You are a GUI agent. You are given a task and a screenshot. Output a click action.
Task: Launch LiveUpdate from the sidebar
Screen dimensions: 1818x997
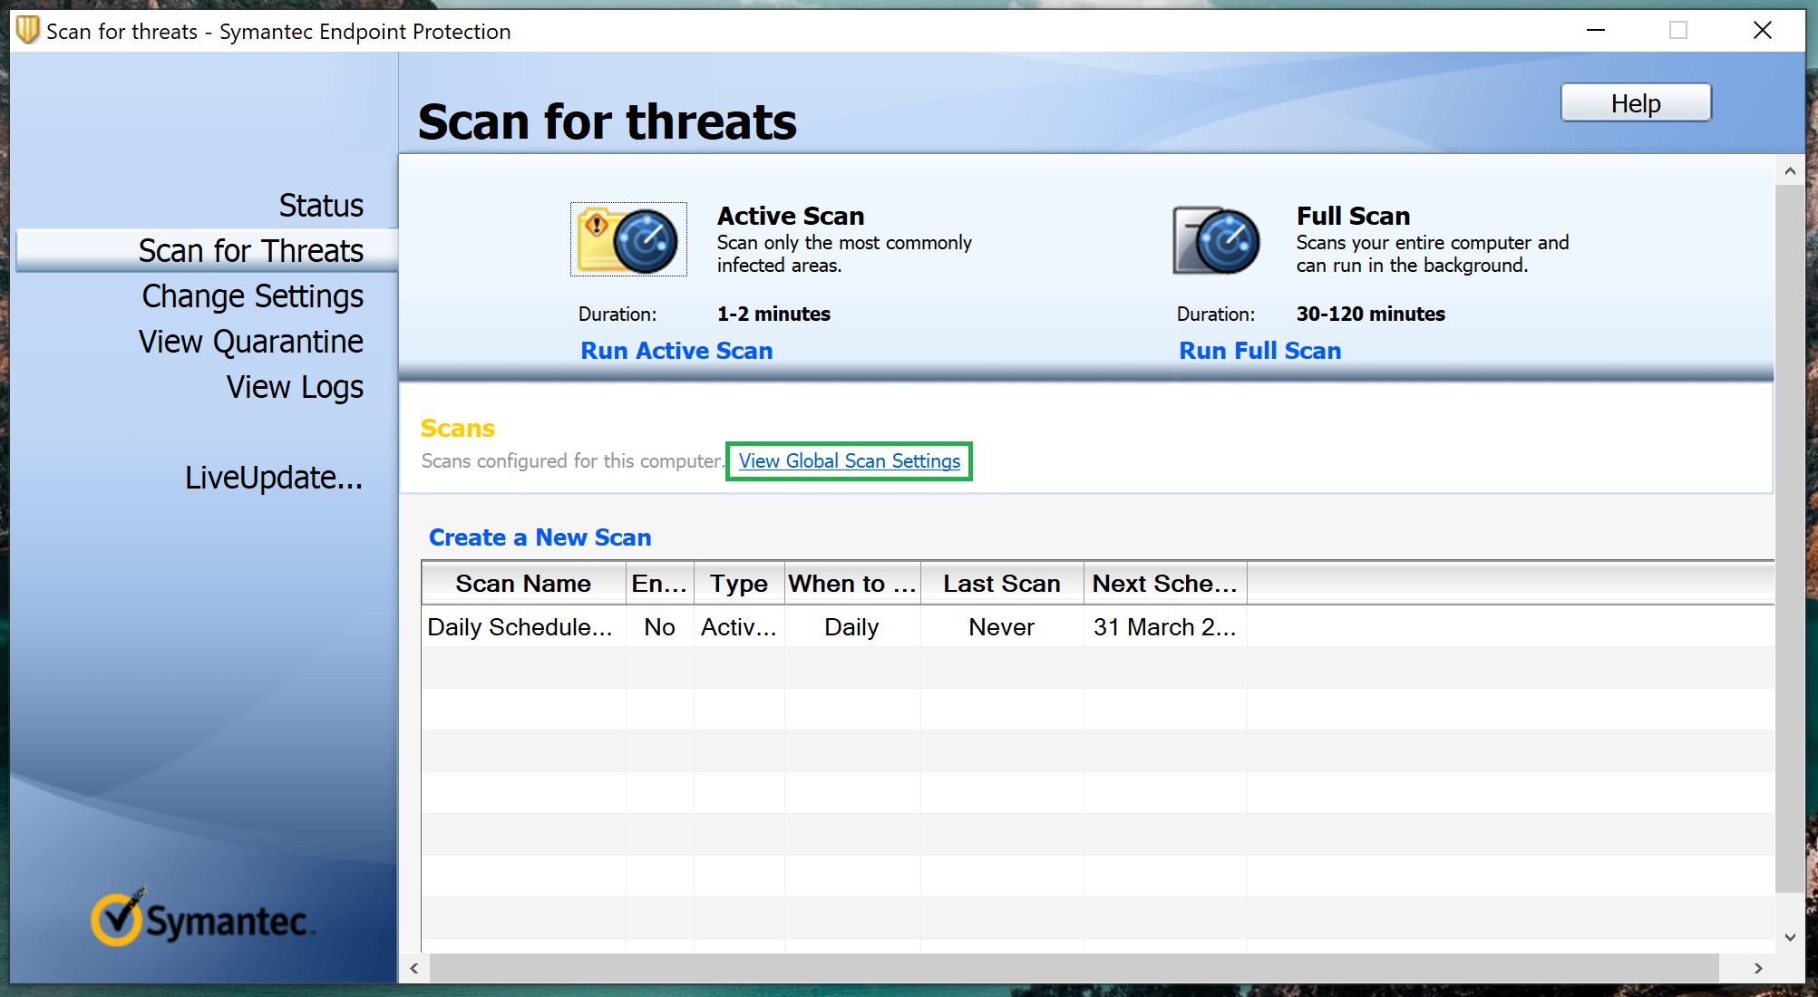(x=273, y=478)
